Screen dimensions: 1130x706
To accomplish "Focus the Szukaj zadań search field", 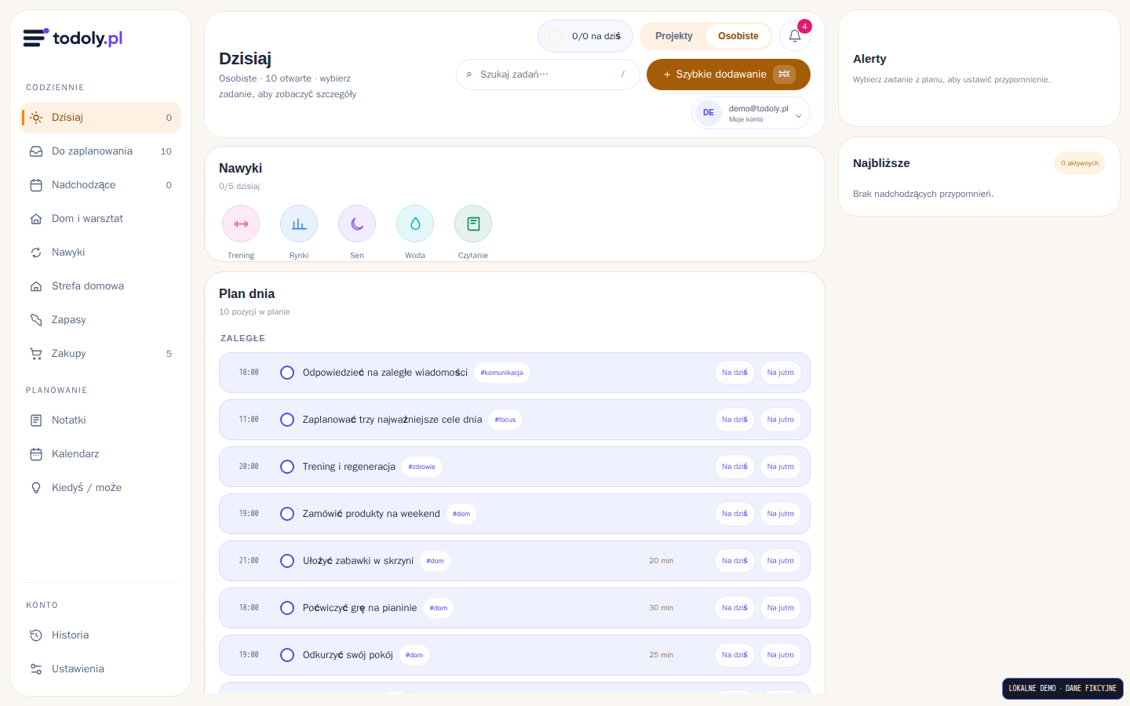I will (548, 75).
